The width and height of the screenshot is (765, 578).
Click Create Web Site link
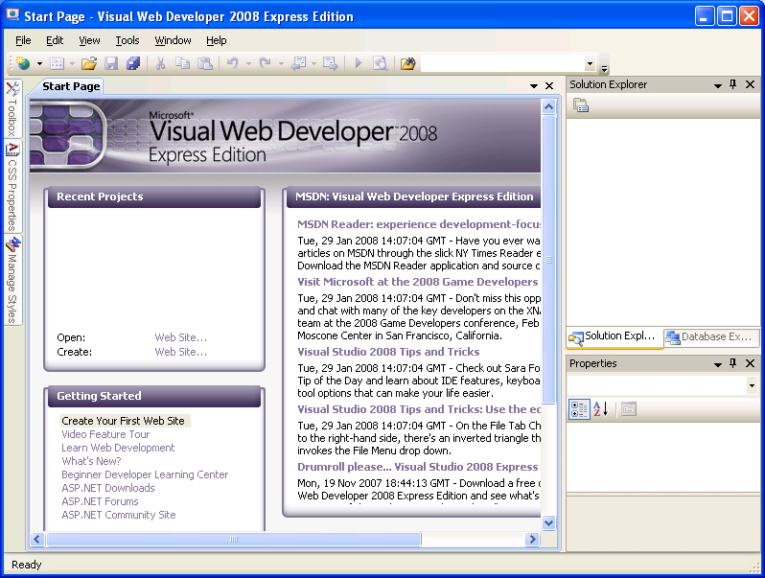[180, 352]
